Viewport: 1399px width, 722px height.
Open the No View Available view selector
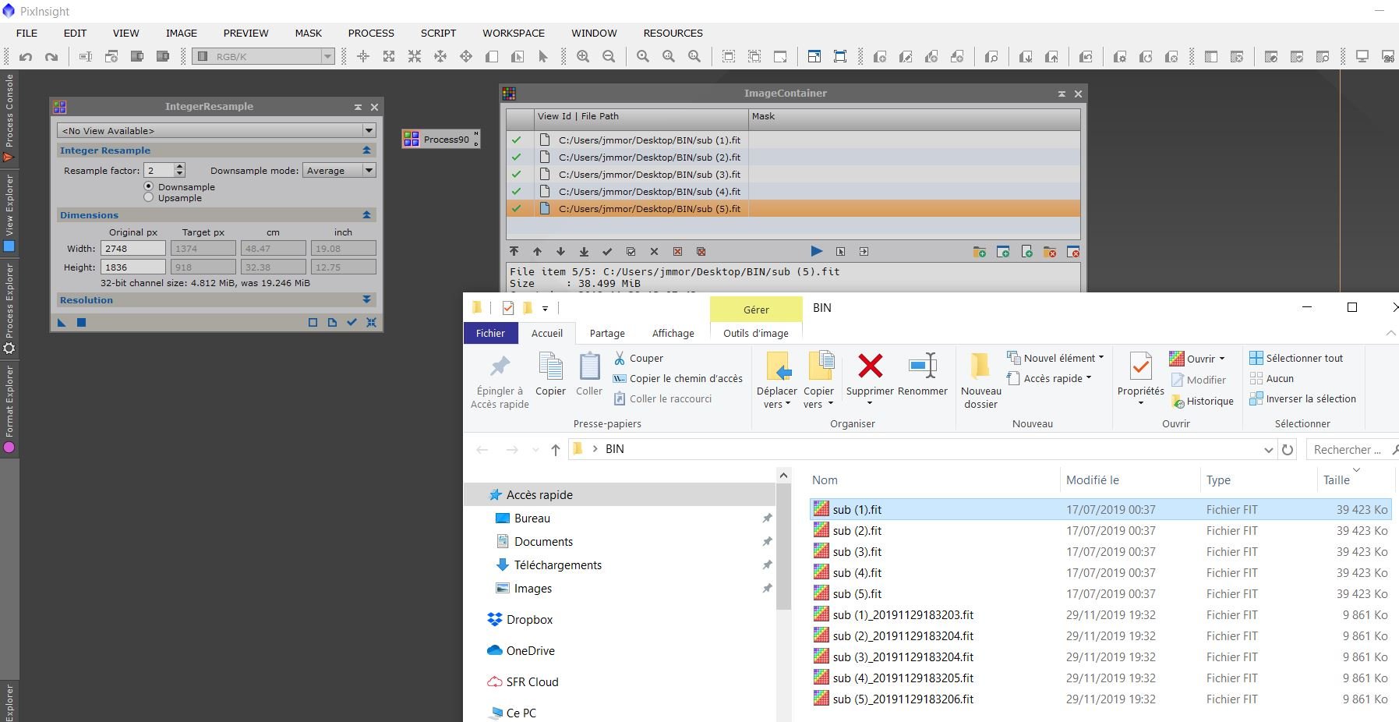click(216, 130)
